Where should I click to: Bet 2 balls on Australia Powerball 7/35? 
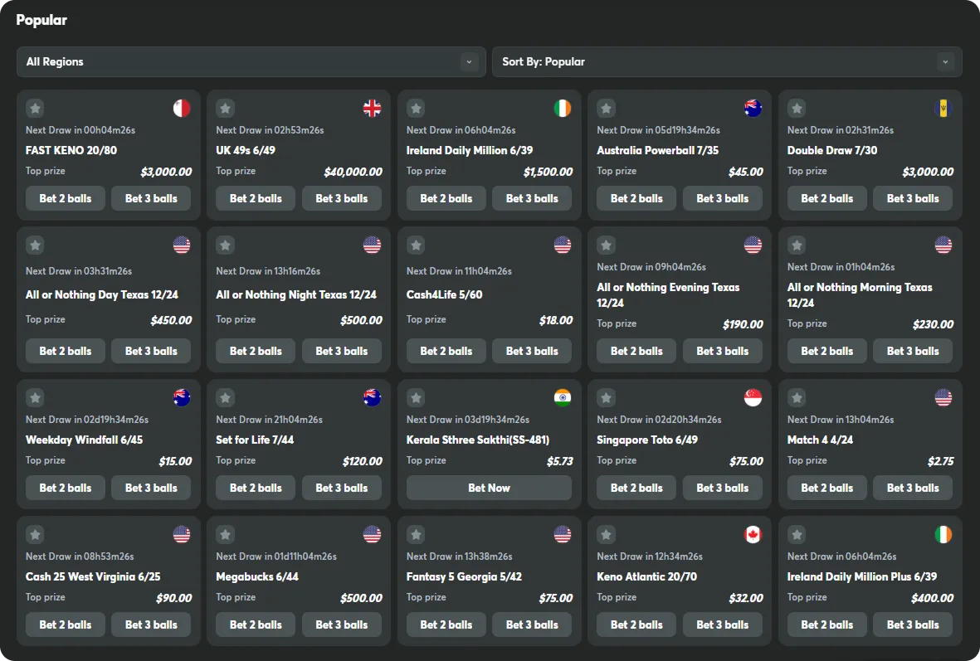[636, 198]
